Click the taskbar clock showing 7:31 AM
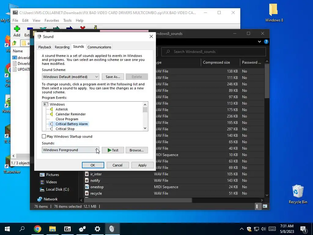Screen dimensions: 313x235 tap(287, 229)
